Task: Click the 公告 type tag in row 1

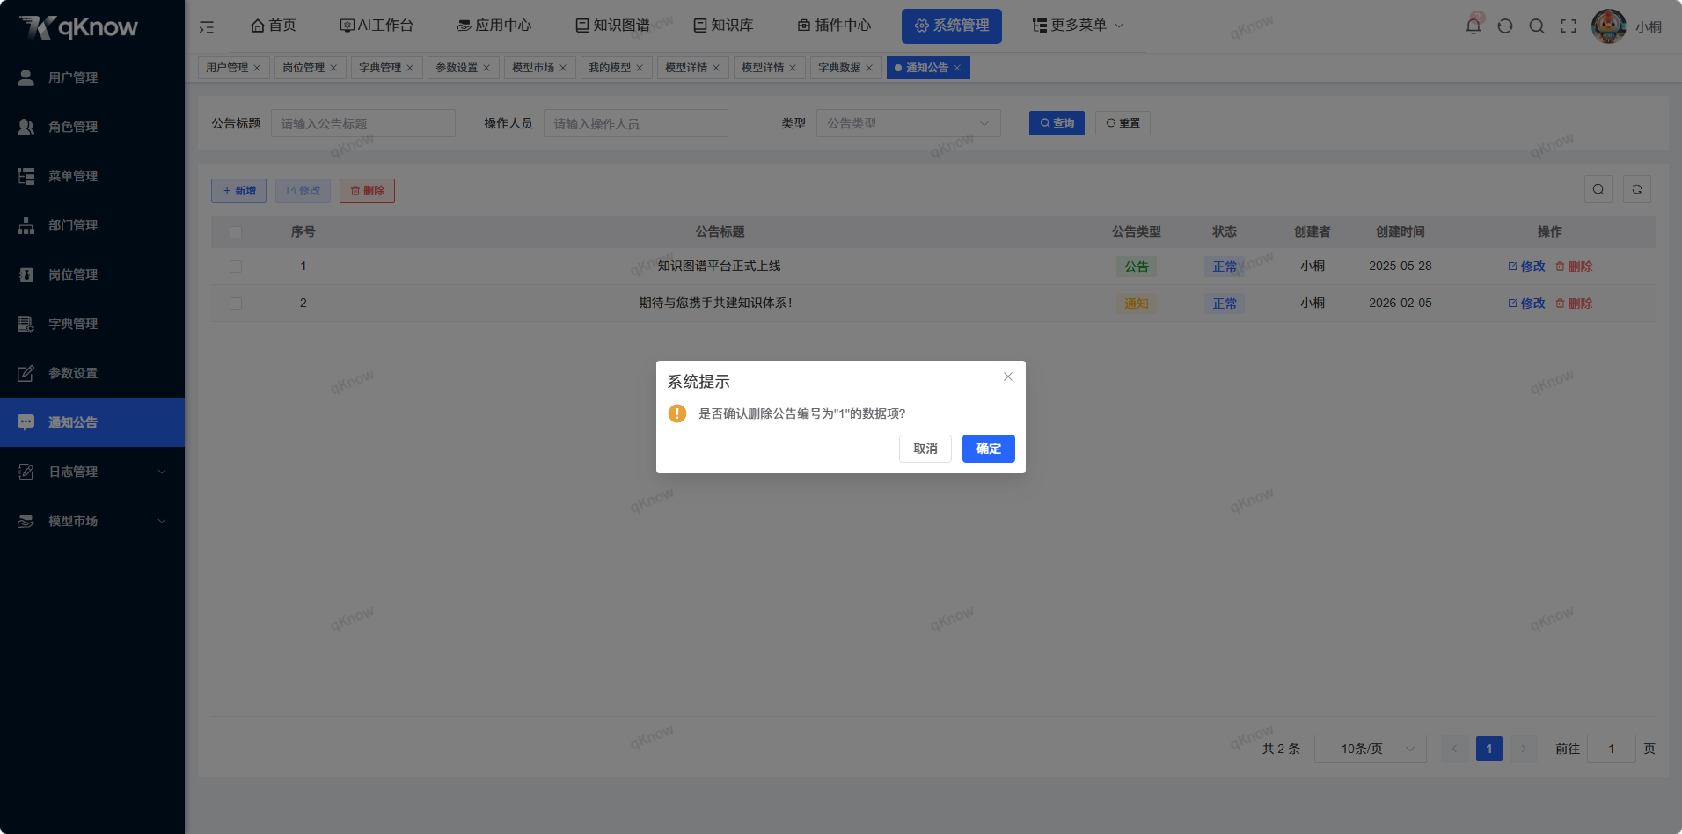Action: (1137, 267)
